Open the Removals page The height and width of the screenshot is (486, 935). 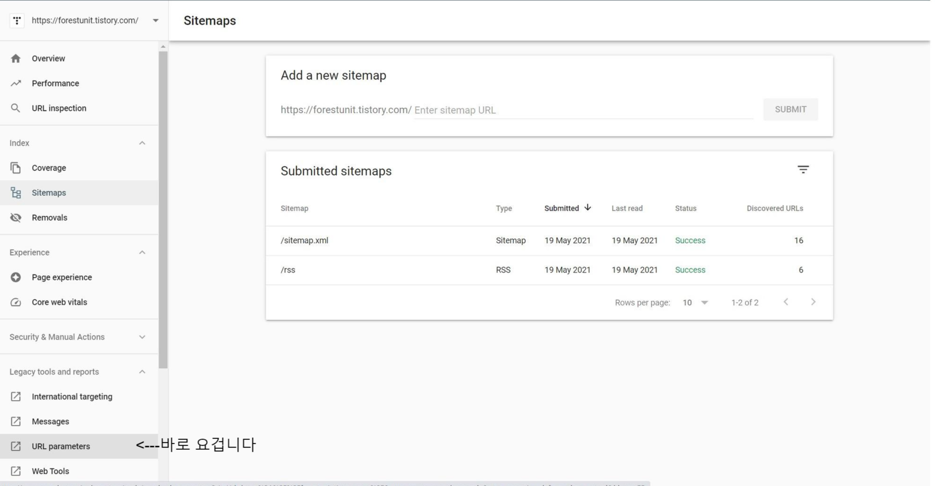[79, 218]
